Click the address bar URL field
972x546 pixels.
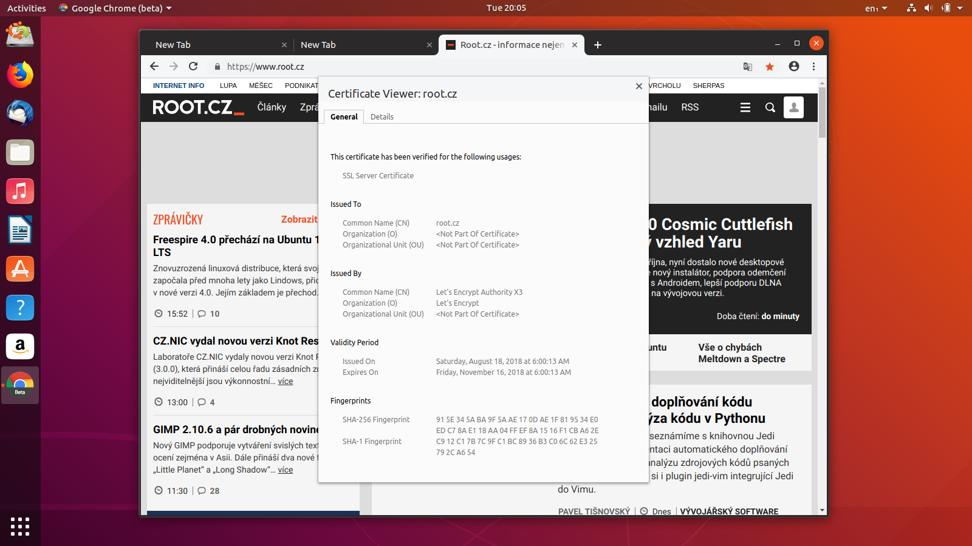pyautogui.click(x=474, y=67)
